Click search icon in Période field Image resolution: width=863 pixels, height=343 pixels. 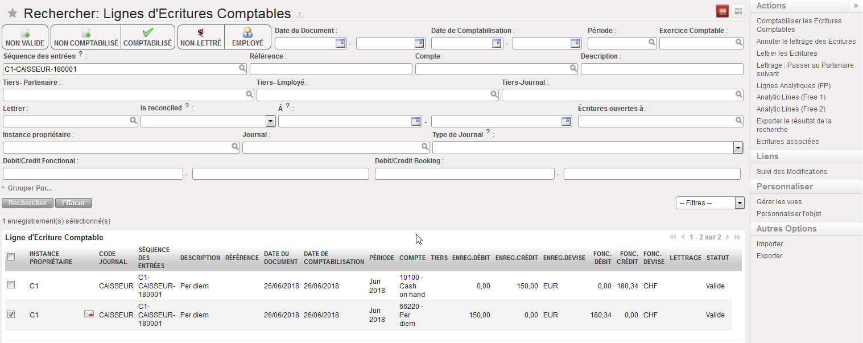point(651,43)
